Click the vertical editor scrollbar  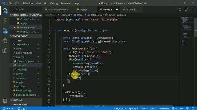196,28
